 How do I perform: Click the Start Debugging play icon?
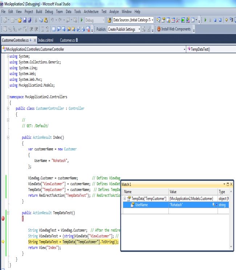(82, 20)
